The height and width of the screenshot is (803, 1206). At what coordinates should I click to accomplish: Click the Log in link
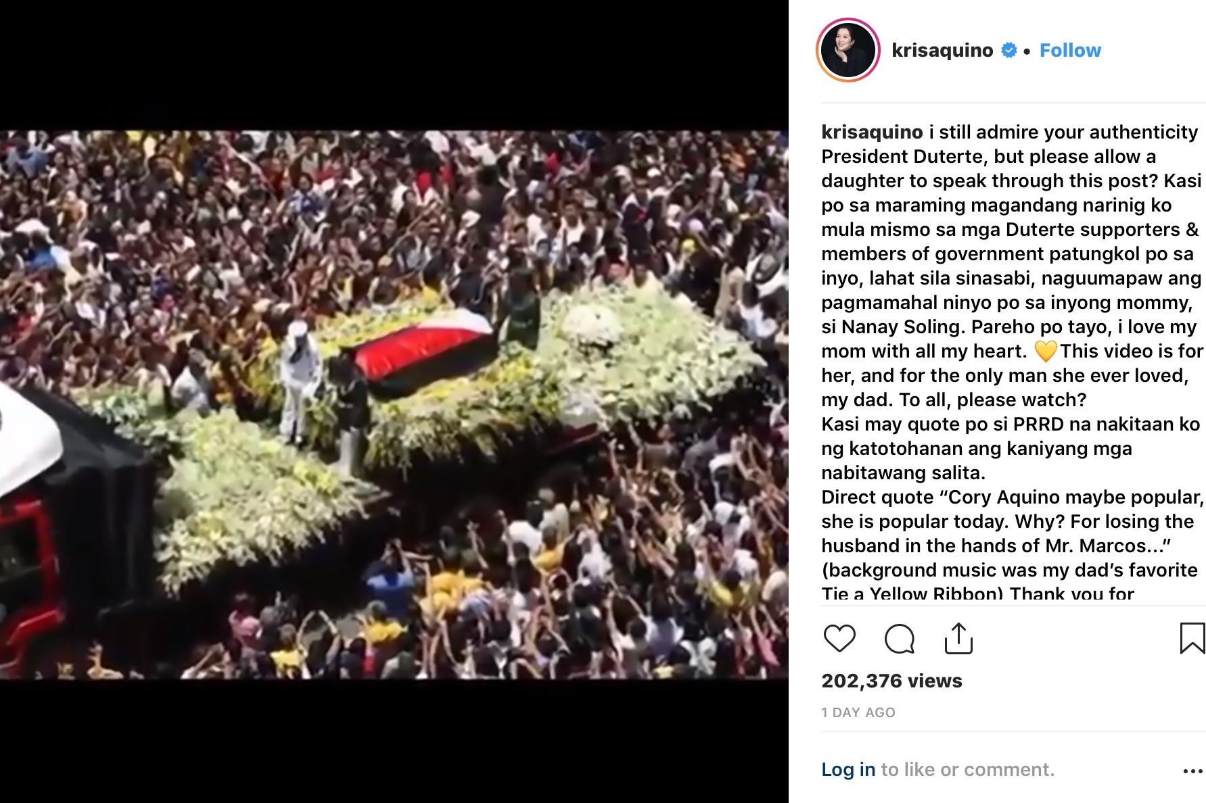pos(848,769)
